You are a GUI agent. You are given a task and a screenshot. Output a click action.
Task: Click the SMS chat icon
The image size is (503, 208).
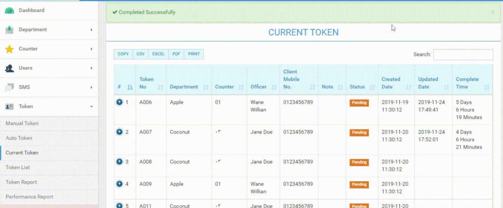click(x=9, y=87)
